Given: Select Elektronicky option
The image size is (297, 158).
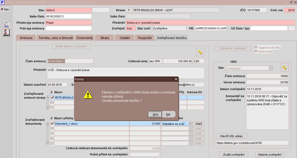Looking at the screenshot, I should tap(256, 51).
